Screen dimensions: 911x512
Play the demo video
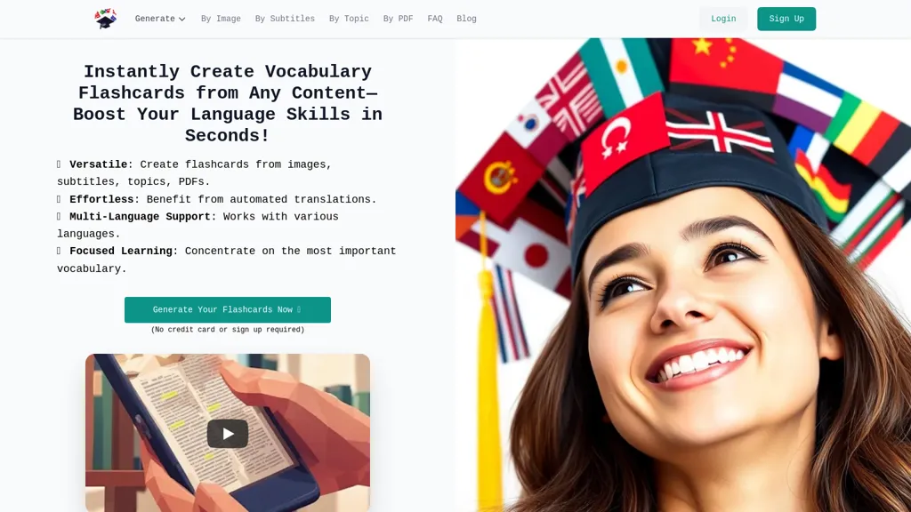point(228,434)
